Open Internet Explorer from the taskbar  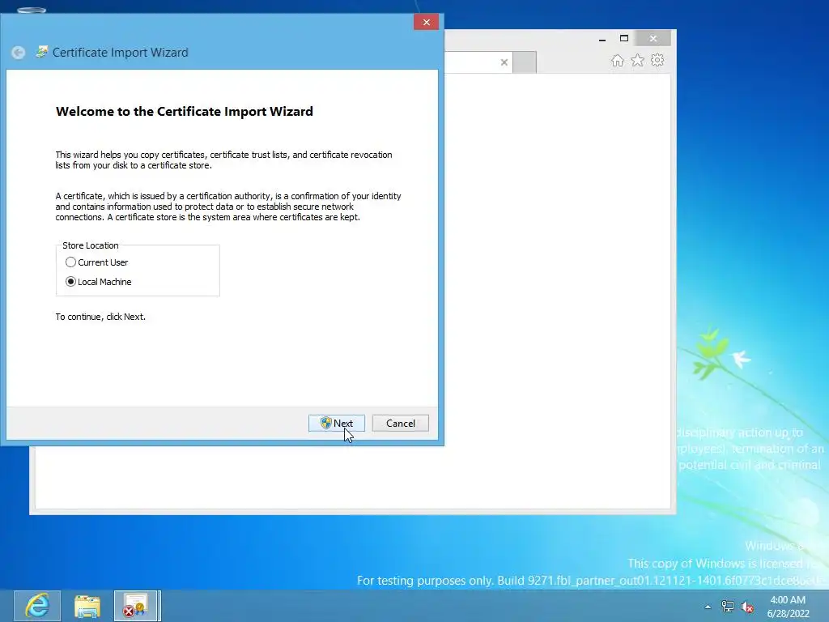click(37, 606)
